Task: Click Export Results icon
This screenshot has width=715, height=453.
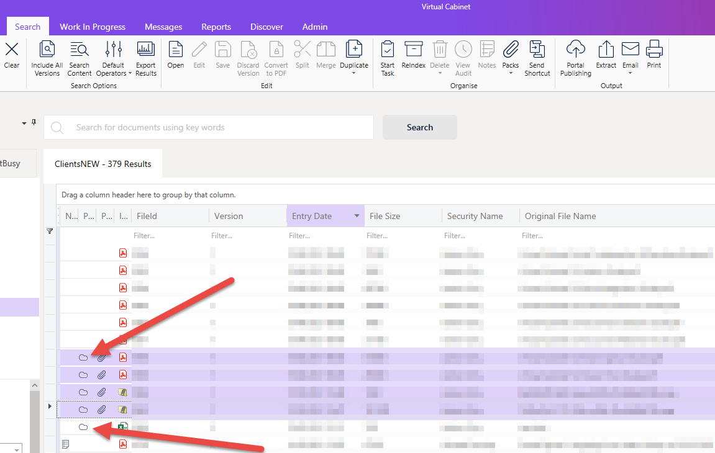Action: (146, 49)
